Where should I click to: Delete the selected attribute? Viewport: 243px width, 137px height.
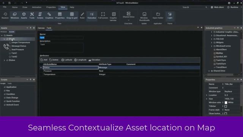click(54, 60)
